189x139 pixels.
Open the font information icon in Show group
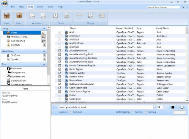click(55, 16)
